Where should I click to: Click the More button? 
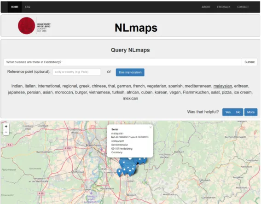tap(251, 112)
